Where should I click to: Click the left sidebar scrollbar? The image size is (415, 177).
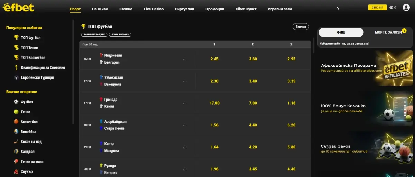point(73,72)
